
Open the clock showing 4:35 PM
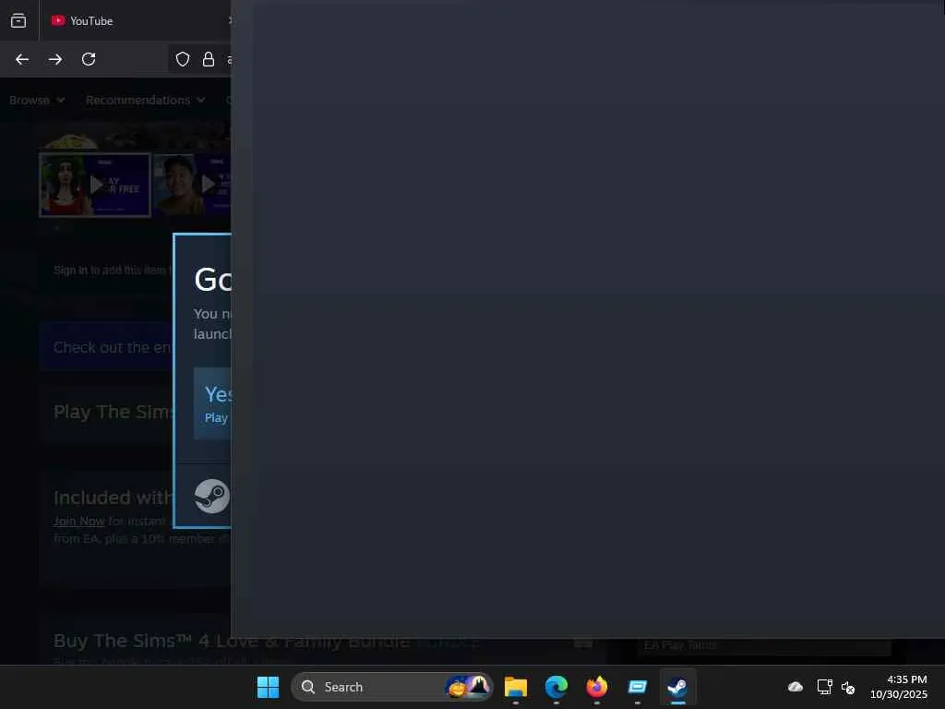[899, 687]
